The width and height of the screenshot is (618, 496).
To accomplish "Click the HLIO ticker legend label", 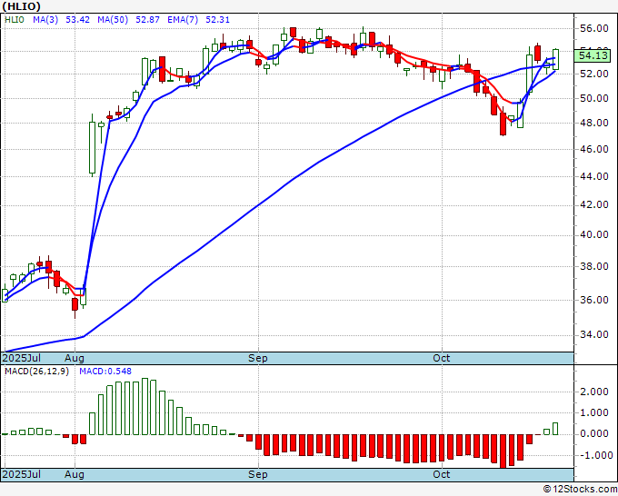I will [x=15, y=20].
